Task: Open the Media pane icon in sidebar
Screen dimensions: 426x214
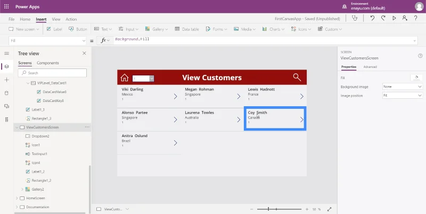Action: pos(6,106)
